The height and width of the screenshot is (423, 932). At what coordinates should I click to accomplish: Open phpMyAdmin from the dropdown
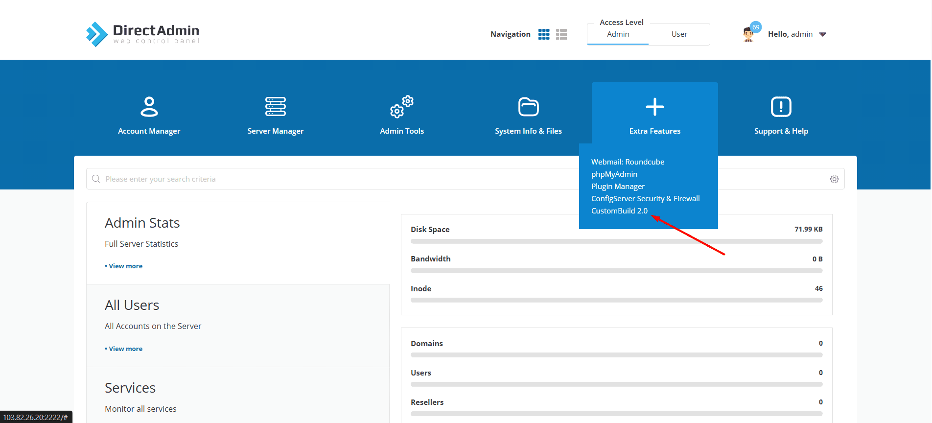[614, 174]
